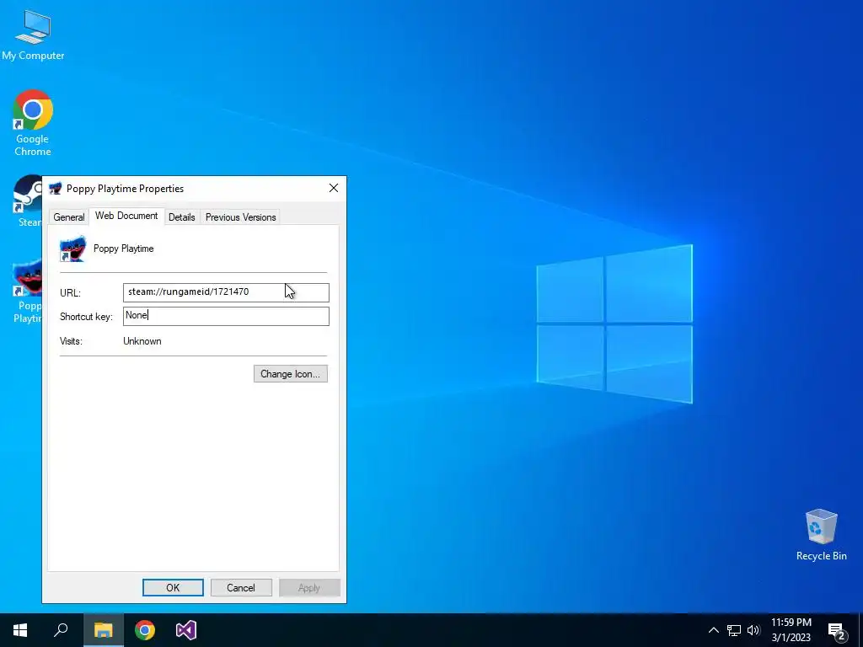Open the Recycle Bin on desktop

pos(821,534)
